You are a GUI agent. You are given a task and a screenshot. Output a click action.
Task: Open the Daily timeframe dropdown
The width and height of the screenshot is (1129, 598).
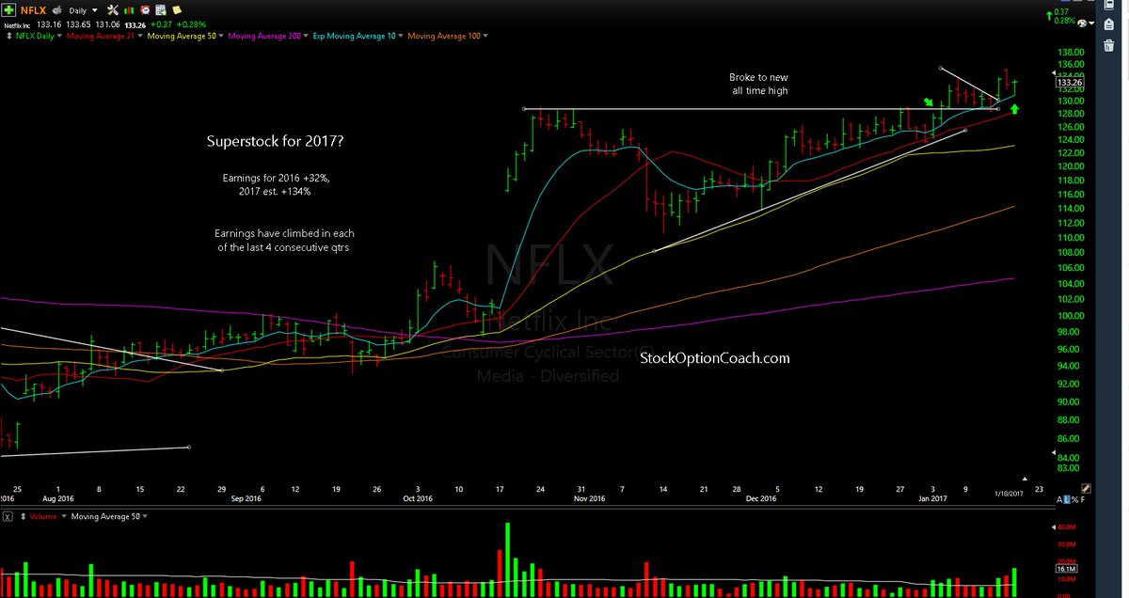[x=95, y=10]
